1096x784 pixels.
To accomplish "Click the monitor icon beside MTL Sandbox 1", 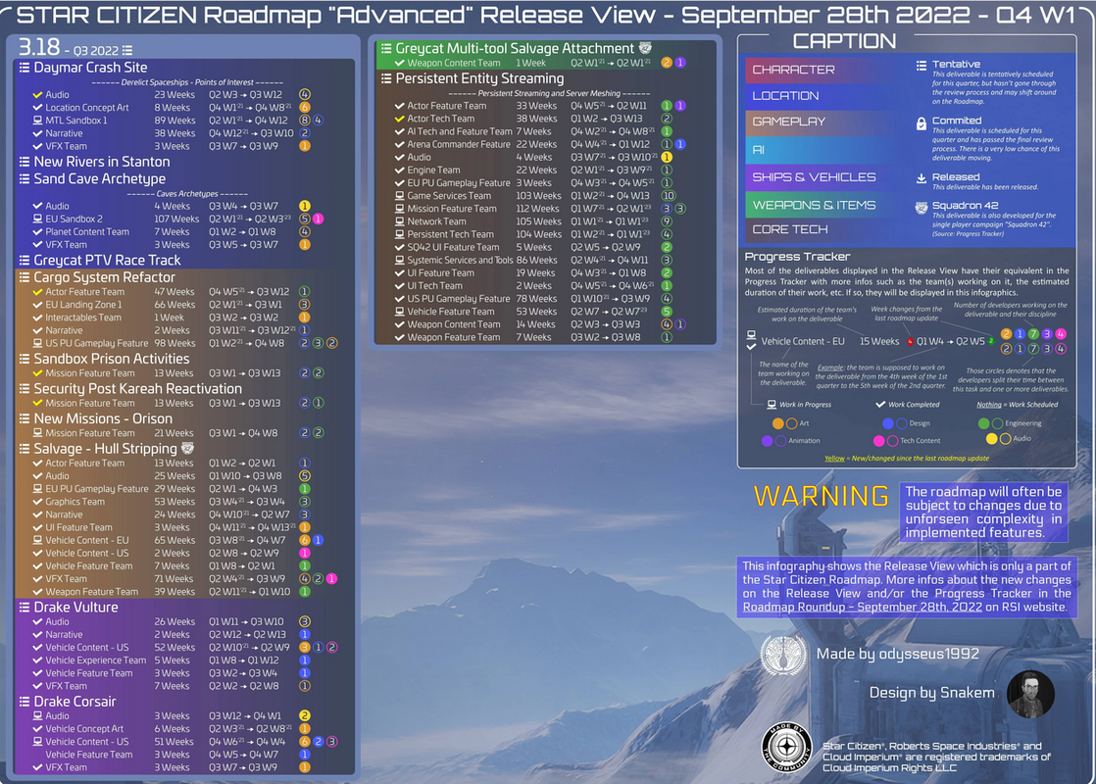I will click(38, 121).
